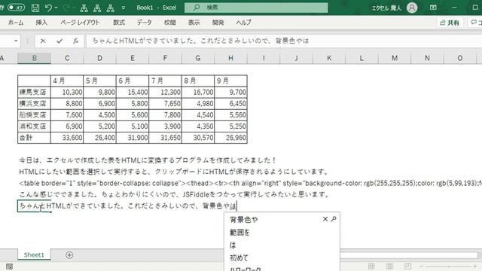Open the ホーム ribbon tab
Viewport: 482px width, 271px height.
click(16, 23)
